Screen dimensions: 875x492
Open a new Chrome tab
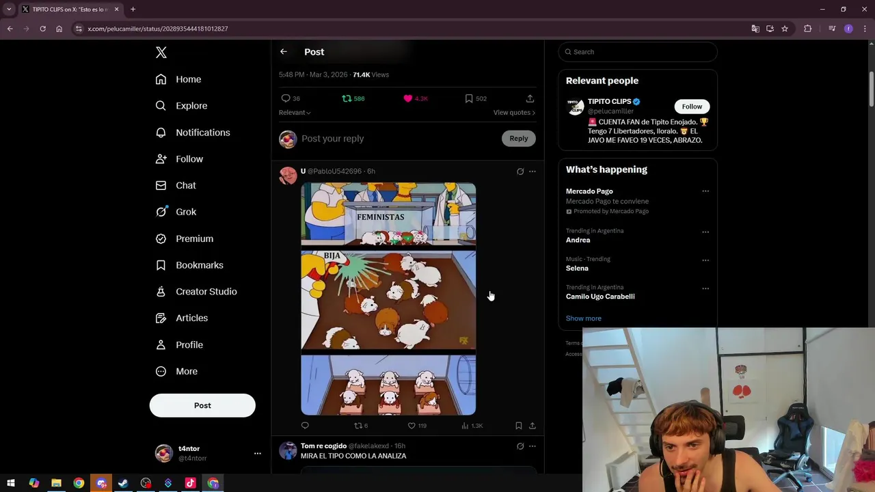coord(133,10)
